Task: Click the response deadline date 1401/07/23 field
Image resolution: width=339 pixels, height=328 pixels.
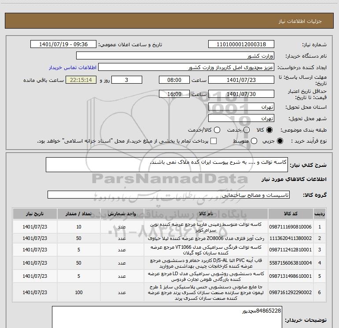Action: pyautogui.click(x=241, y=80)
